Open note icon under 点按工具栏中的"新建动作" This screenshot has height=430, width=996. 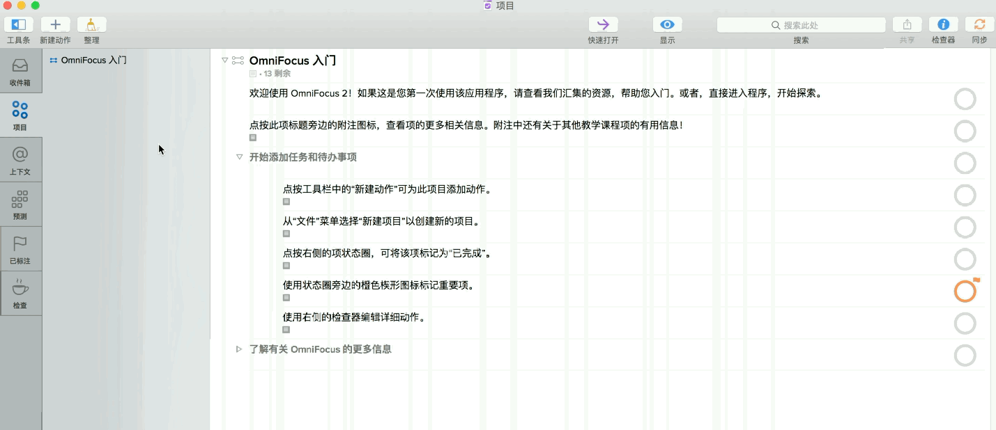286,202
